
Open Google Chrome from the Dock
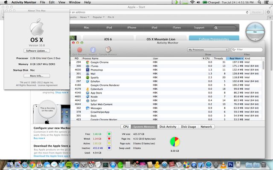point(32,164)
